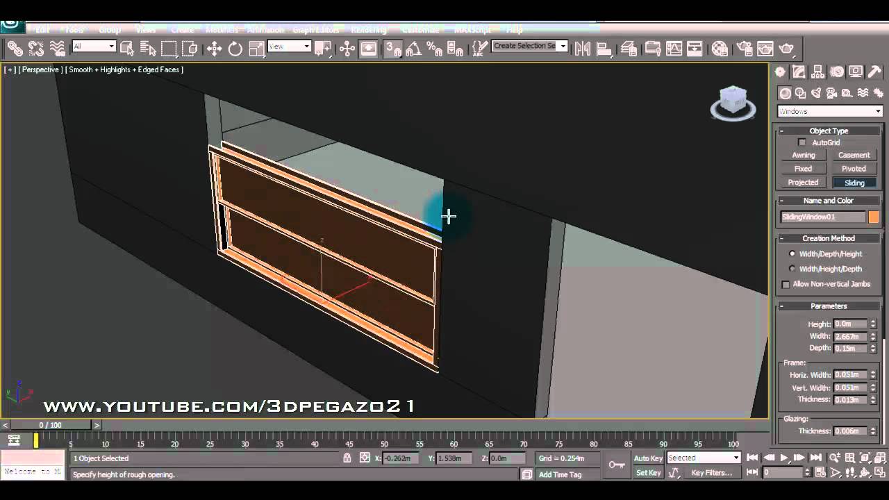This screenshot has height=500, width=889.
Task: Choose the Pivoted window type button
Action: point(854,169)
